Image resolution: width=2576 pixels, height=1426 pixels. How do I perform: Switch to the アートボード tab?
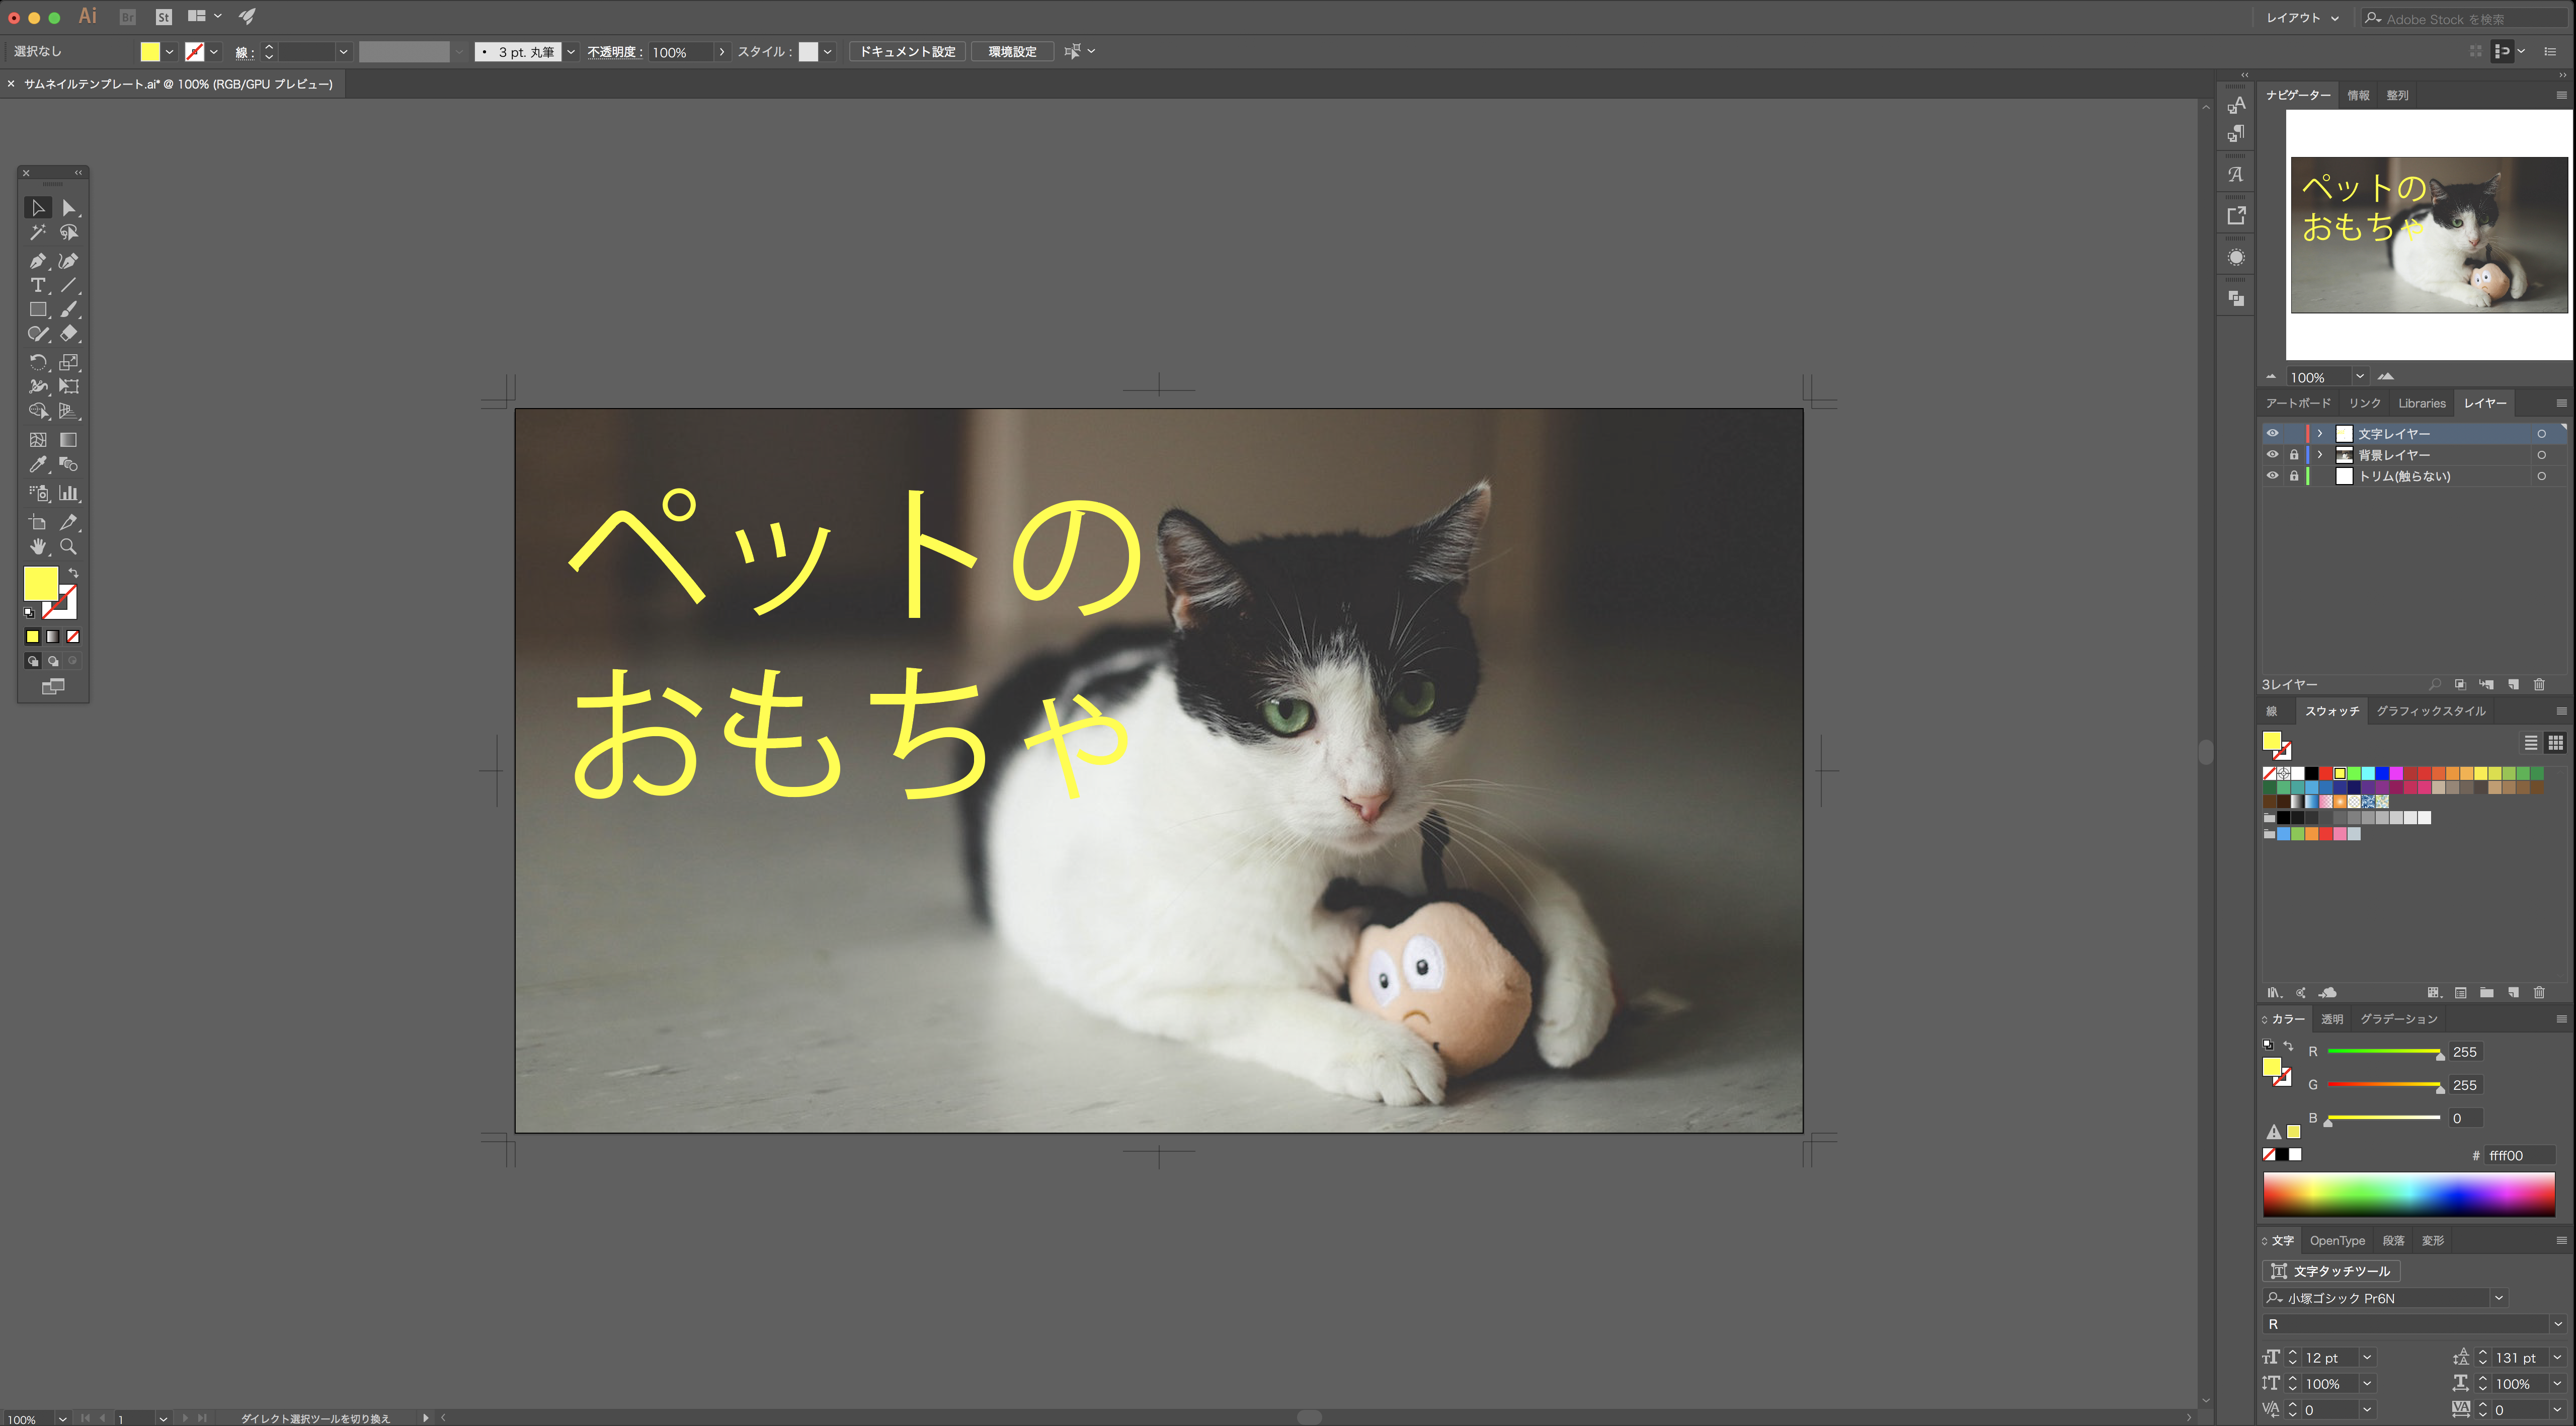click(2298, 403)
